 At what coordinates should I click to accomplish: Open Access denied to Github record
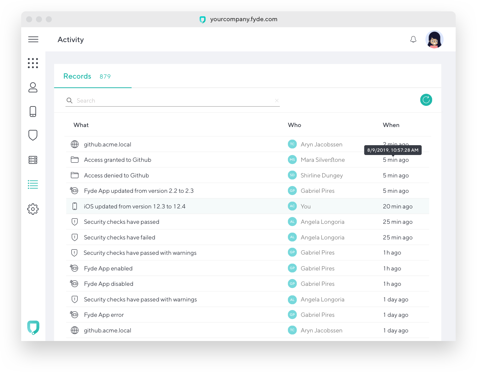(116, 175)
